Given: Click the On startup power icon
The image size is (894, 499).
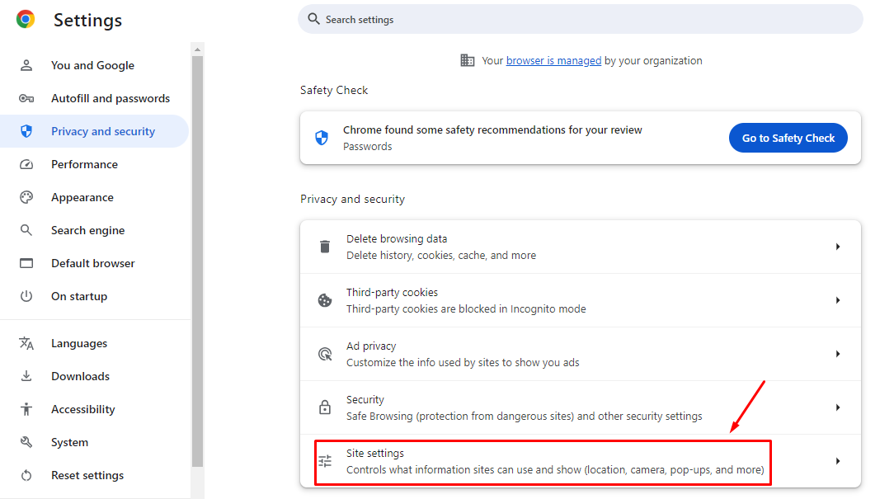Looking at the screenshot, I should (26, 296).
